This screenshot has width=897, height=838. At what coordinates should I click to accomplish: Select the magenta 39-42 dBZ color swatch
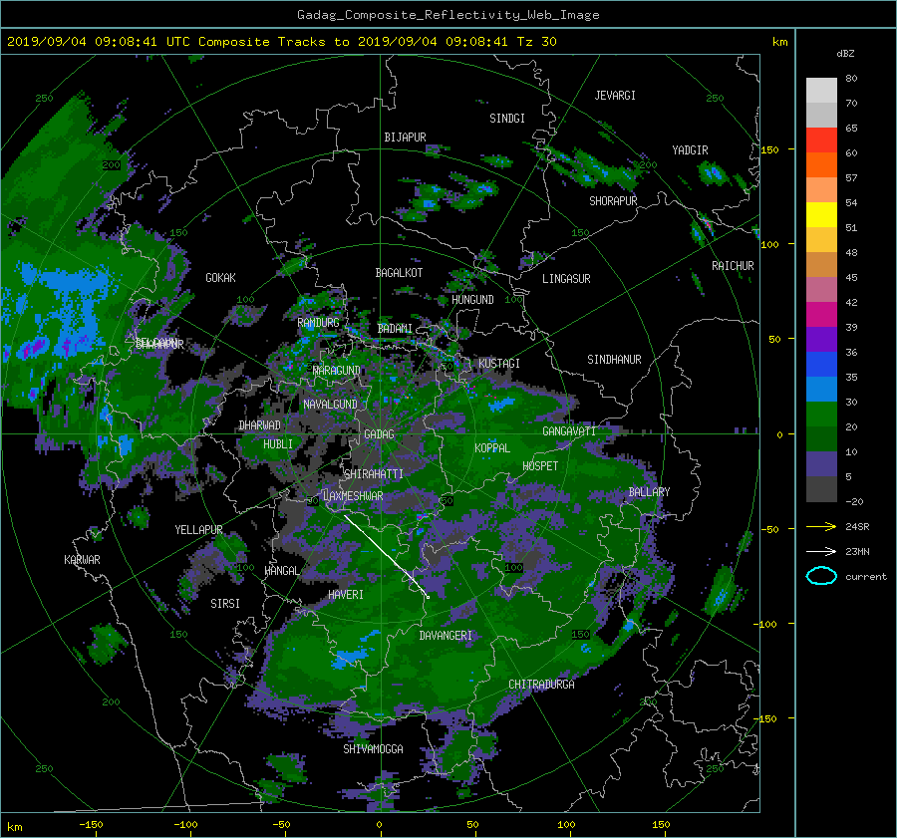point(821,315)
